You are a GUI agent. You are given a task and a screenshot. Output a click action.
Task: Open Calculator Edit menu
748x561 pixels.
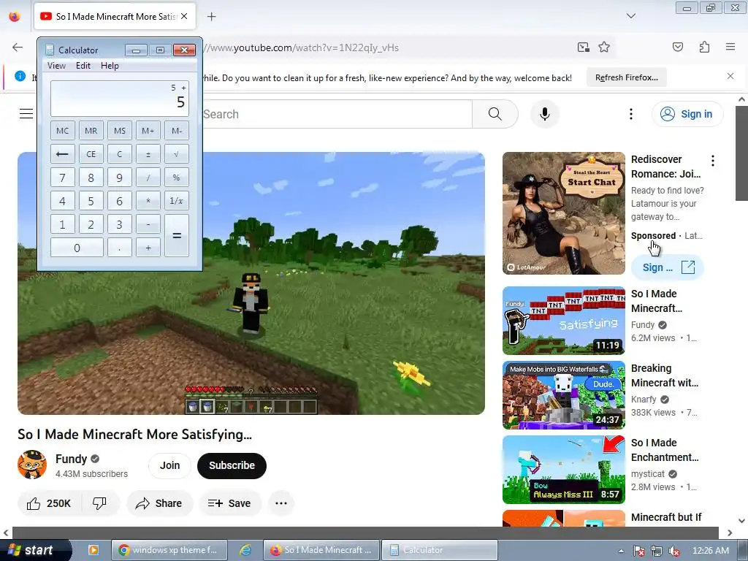click(x=83, y=66)
